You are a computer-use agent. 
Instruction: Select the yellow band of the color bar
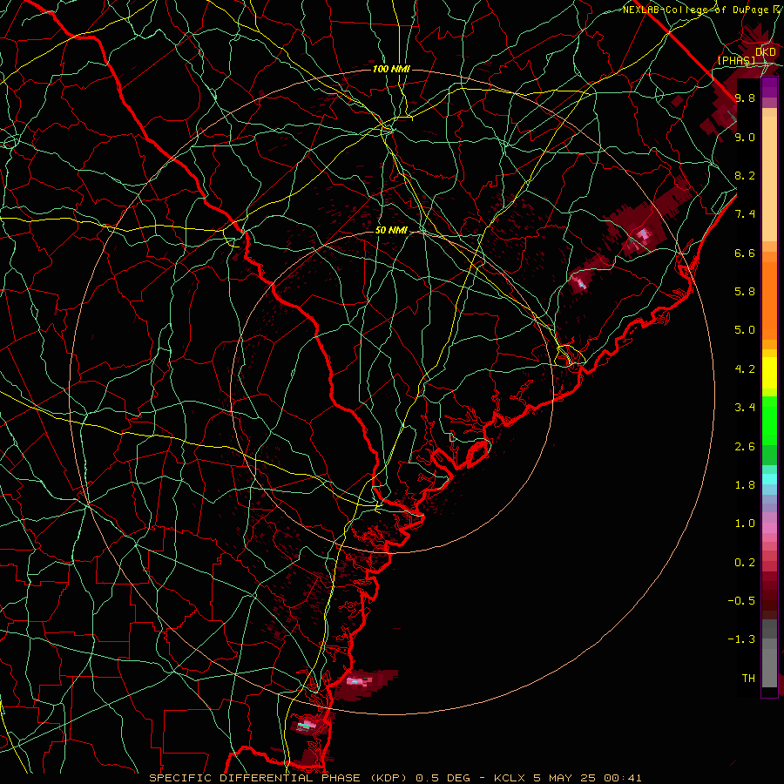(x=769, y=373)
